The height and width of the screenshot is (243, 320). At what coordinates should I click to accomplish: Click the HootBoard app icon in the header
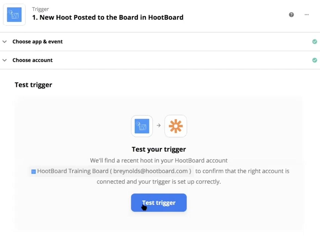tap(14, 15)
